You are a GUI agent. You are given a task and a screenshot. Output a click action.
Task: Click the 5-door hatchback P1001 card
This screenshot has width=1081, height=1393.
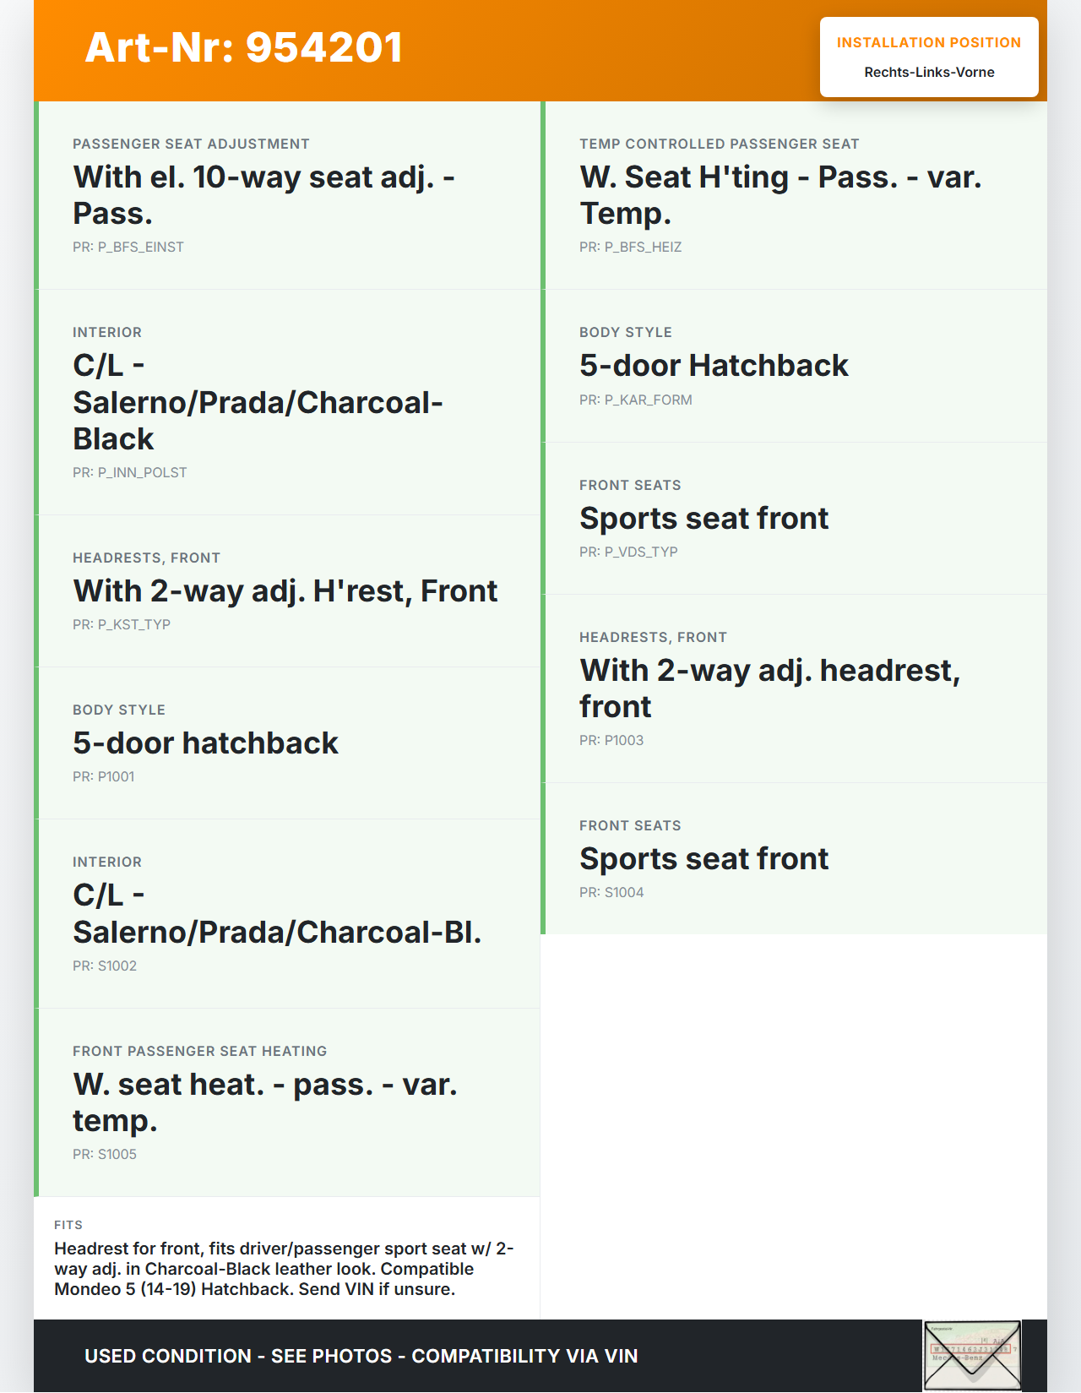click(287, 743)
